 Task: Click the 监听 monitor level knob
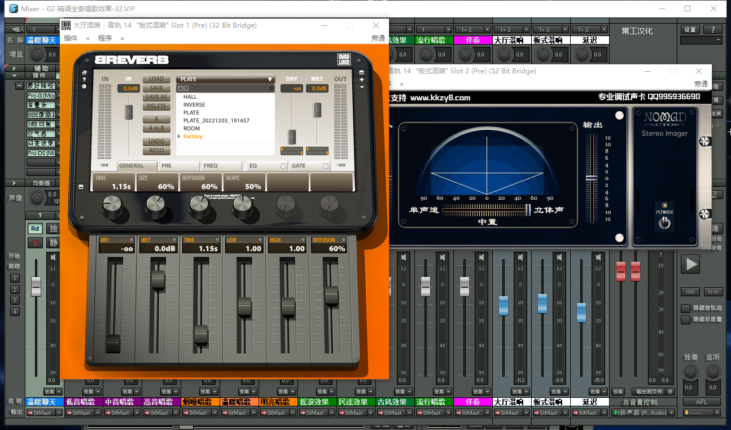(713, 371)
